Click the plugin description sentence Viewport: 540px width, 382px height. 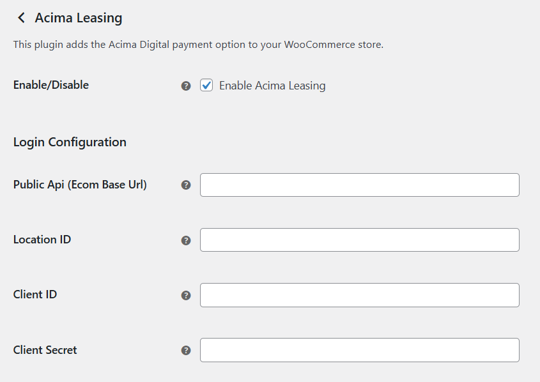click(198, 45)
